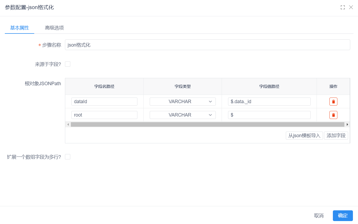Screen dimensions: 358x224
Task: Click the 字段值路径 column header
Action: [269, 87]
